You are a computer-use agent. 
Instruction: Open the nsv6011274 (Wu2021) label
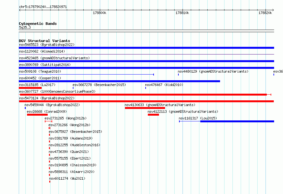click(x=67, y=178)
